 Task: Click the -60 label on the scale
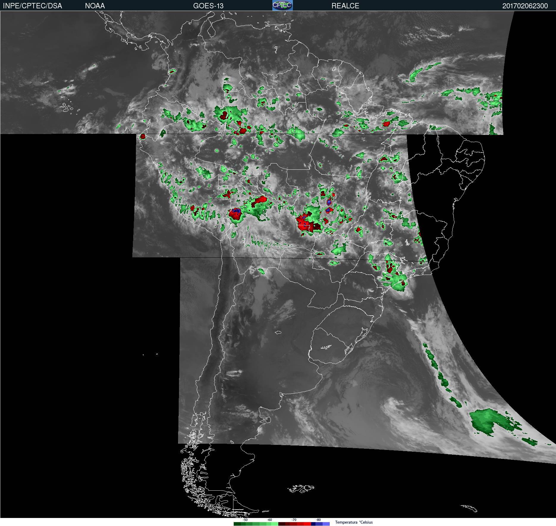[269, 520]
